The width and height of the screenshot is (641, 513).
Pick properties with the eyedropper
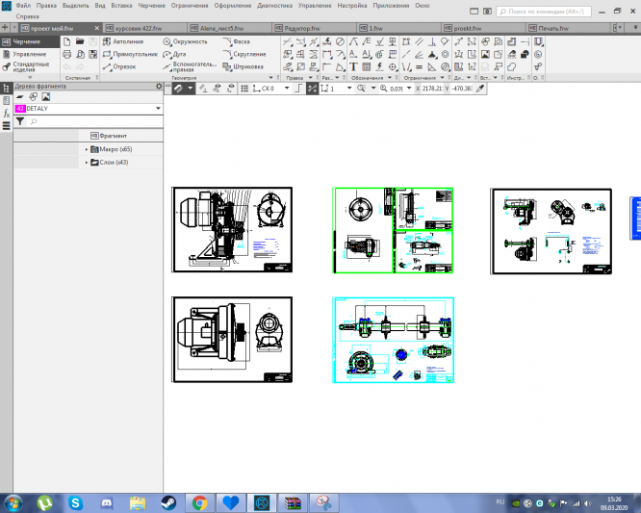pyautogui.click(x=480, y=89)
